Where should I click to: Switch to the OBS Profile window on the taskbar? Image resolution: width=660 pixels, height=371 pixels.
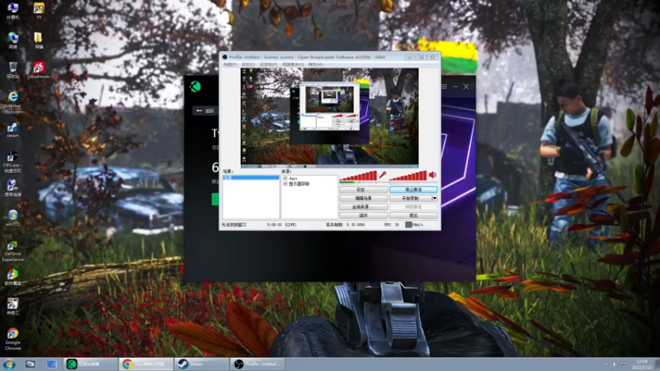pos(257,364)
